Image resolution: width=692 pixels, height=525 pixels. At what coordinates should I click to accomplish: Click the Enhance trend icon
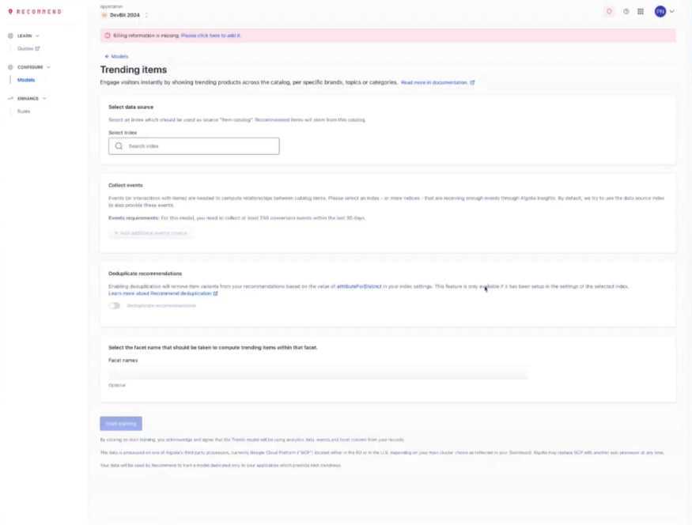[10, 98]
